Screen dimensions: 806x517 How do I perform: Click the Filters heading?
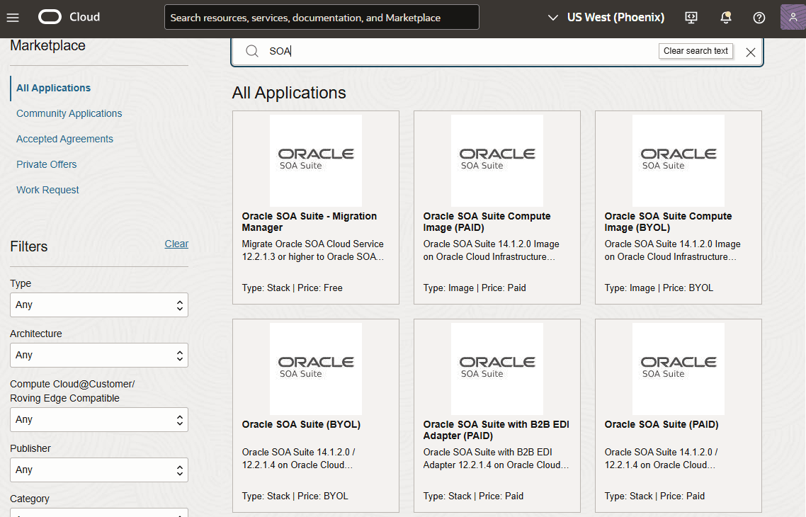(29, 246)
